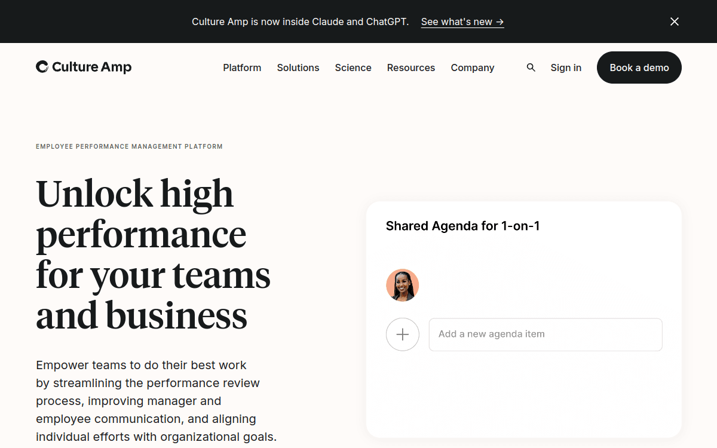Image resolution: width=717 pixels, height=448 pixels.
Task: Open the Resources menu
Action: pos(411,67)
